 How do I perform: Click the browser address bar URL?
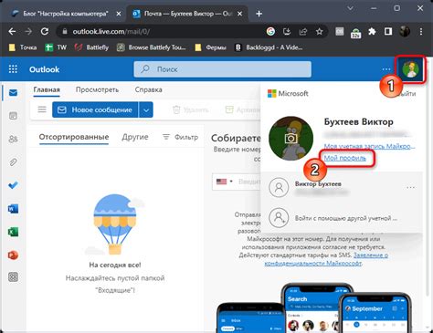click(111, 31)
